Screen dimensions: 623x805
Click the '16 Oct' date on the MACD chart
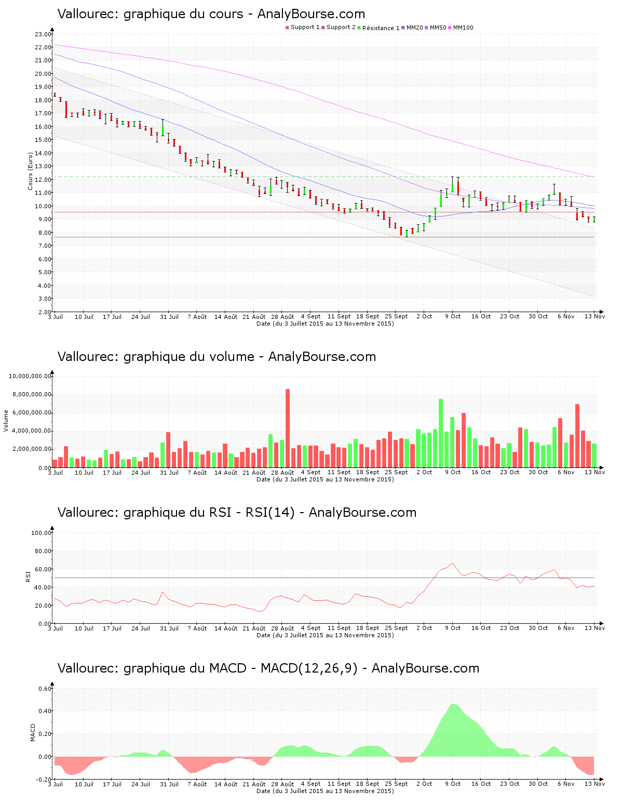click(481, 784)
